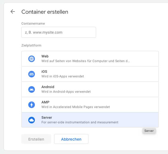Pick the Android platform option

click(90, 89)
